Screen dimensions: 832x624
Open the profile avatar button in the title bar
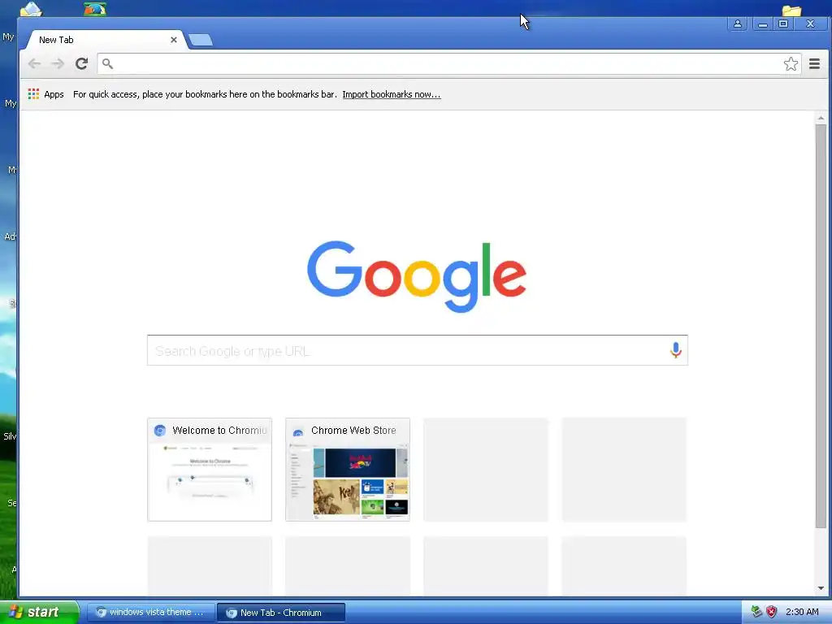738,24
